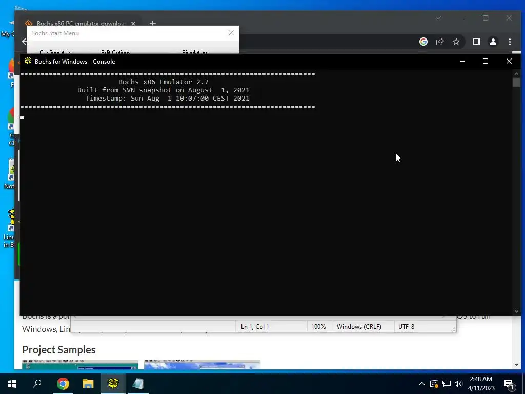Click Notepad icon in the taskbar
Screen dimensions: 525x394
pyautogui.click(x=138, y=383)
